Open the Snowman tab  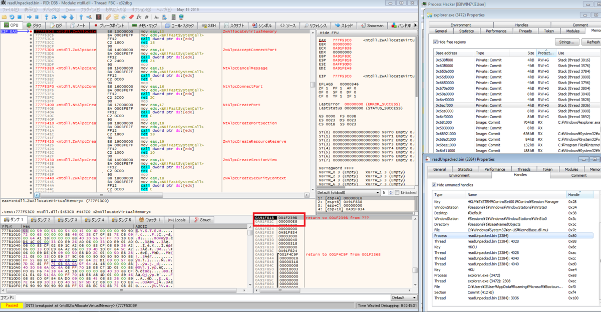371,25
